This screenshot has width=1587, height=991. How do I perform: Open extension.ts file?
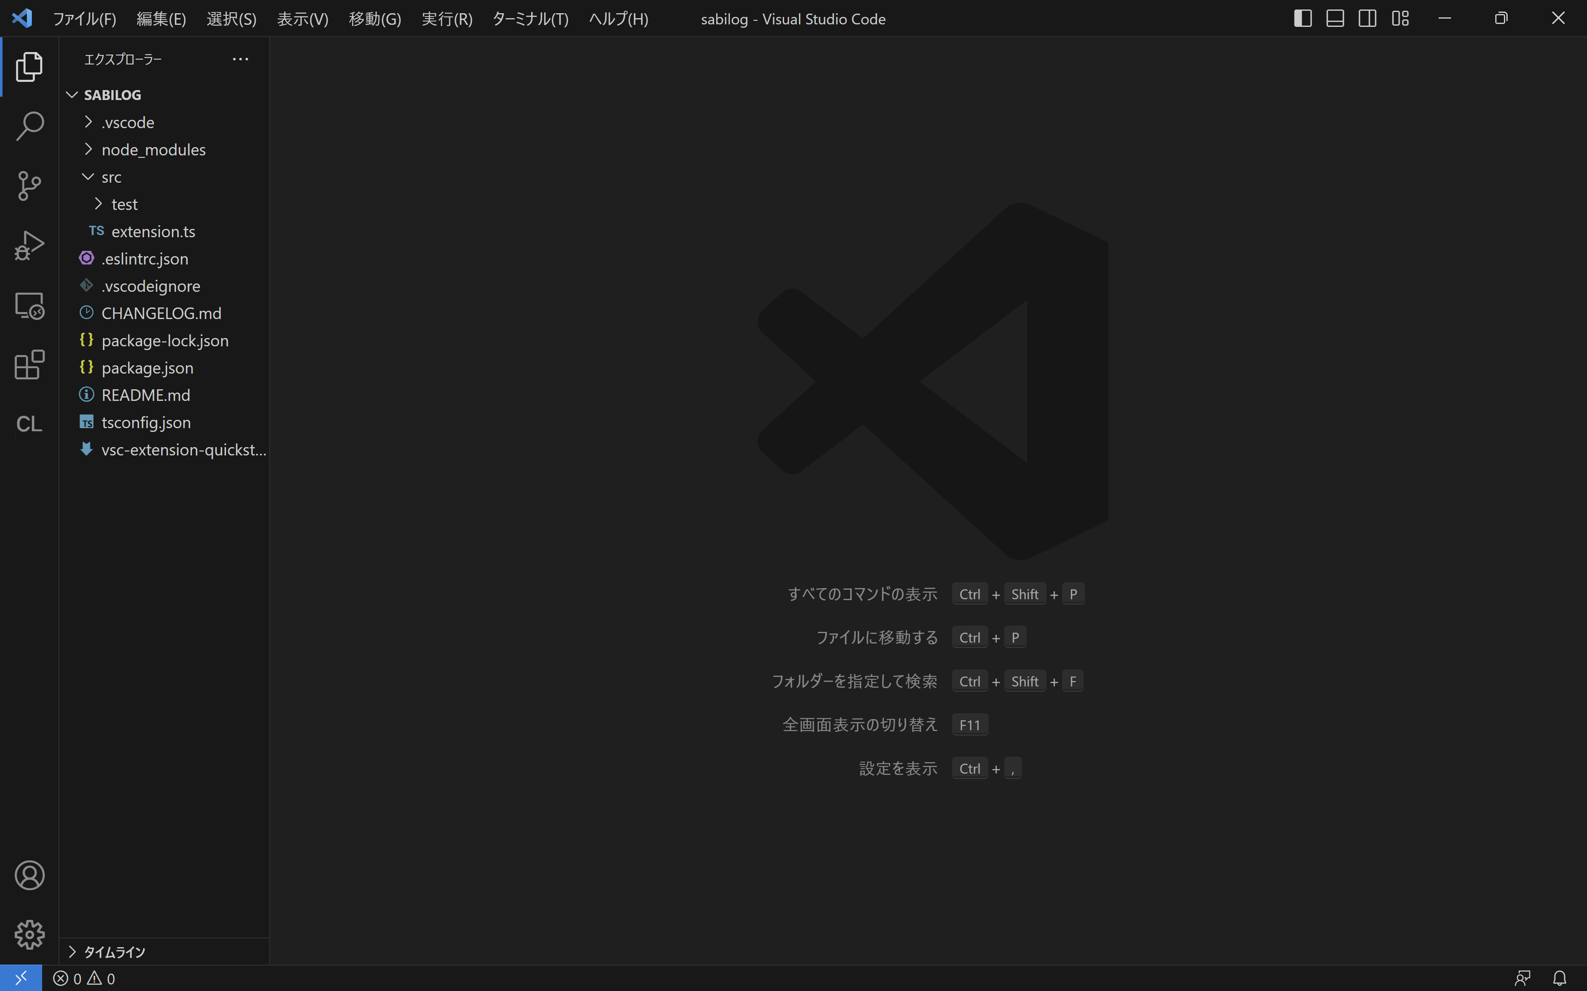[x=164, y=231]
